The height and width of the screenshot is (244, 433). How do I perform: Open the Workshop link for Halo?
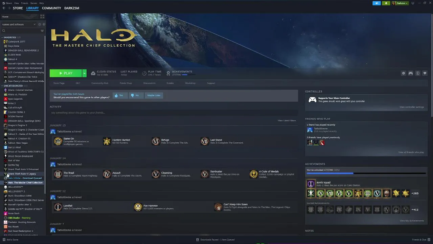click(x=190, y=83)
